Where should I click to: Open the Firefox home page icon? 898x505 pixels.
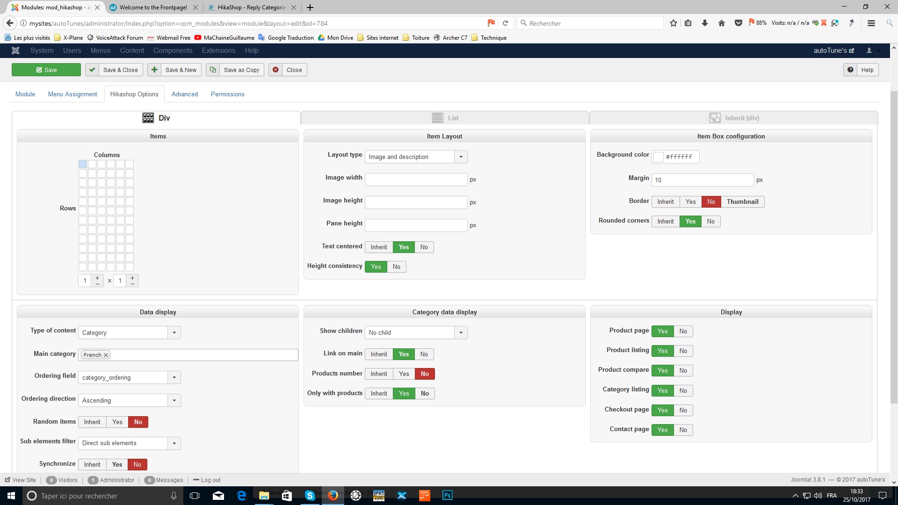pyautogui.click(x=721, y=23)
